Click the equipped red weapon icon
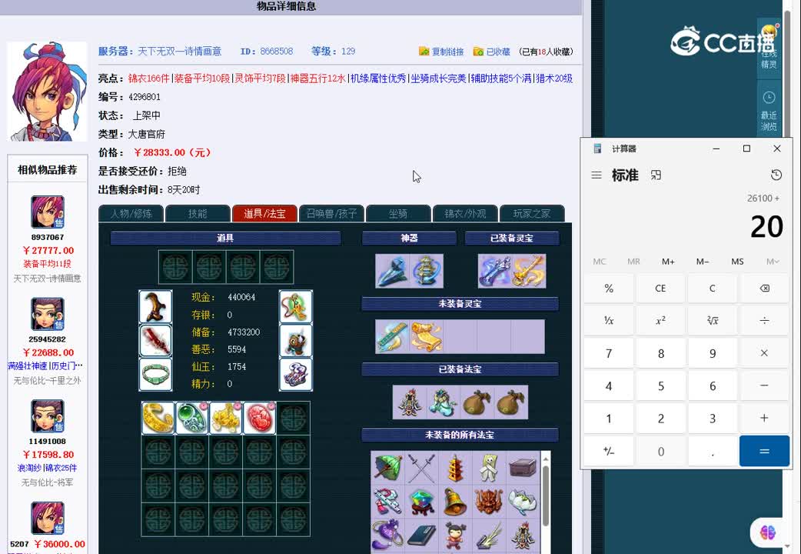This screenshot has height=554, width=801. (155, 340)
